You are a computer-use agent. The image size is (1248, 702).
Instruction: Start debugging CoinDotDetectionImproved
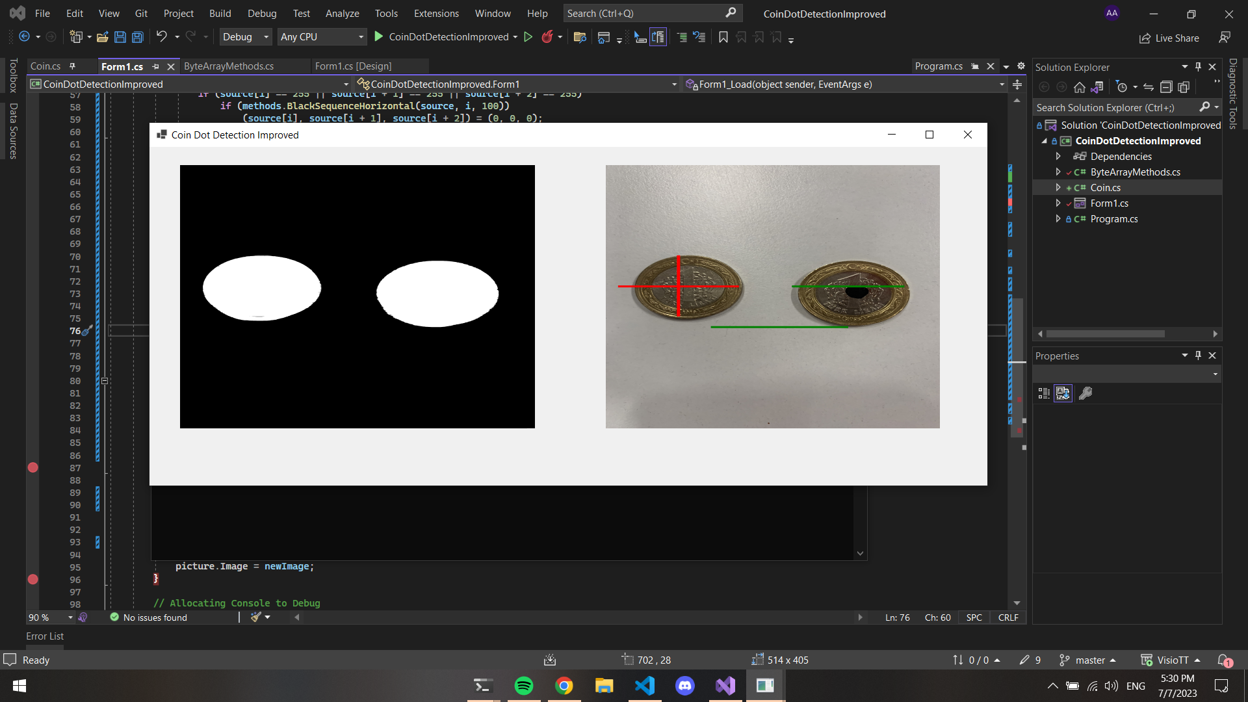[379, 37]
